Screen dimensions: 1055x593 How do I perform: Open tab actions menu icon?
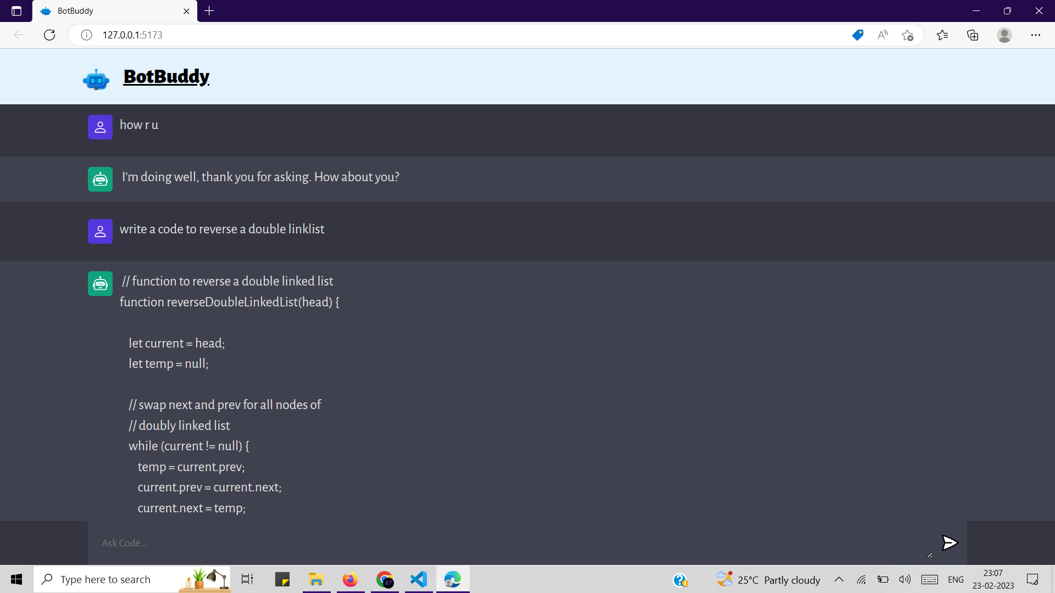point(16,11)
